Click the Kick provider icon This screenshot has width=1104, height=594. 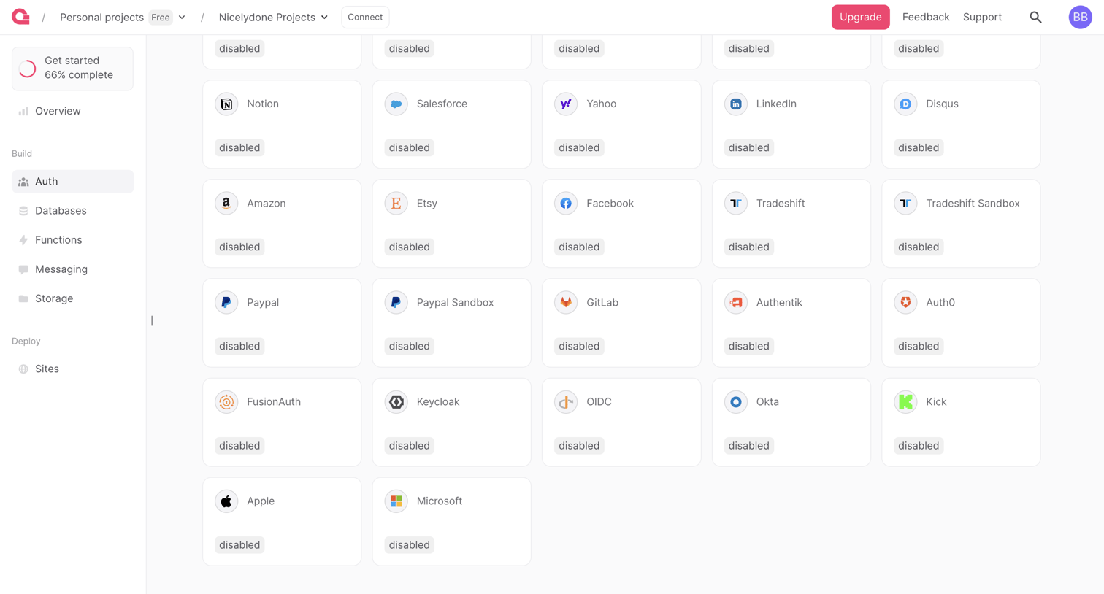point(905,401)
